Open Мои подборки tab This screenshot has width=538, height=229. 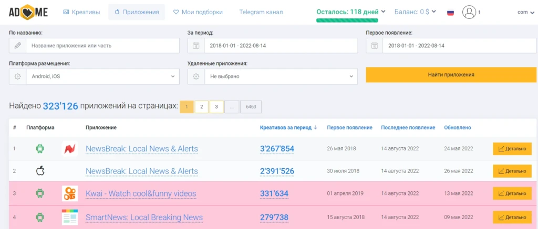(x=198, y=12)
